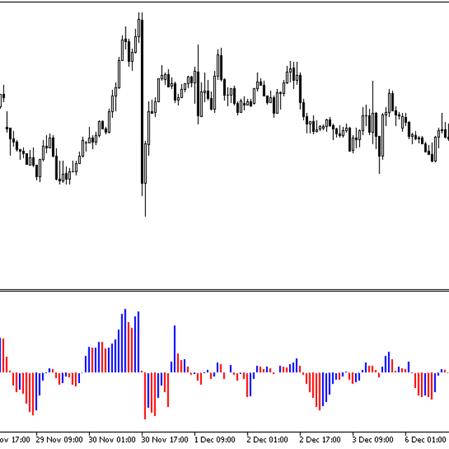This screenshot has height=449, width=449.
Task: Click the 6 Dec 01:00 time label
Action: pyautogui.click(x=426, y=440)
